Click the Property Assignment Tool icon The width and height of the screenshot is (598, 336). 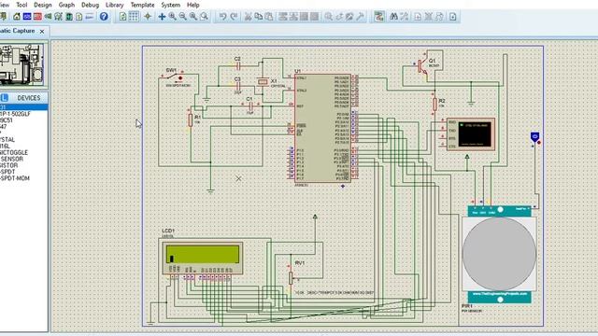(x=404, y=17)
